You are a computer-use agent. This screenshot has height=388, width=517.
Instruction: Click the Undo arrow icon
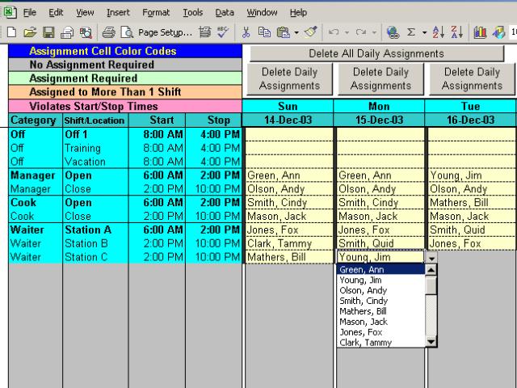pos(334,32)
